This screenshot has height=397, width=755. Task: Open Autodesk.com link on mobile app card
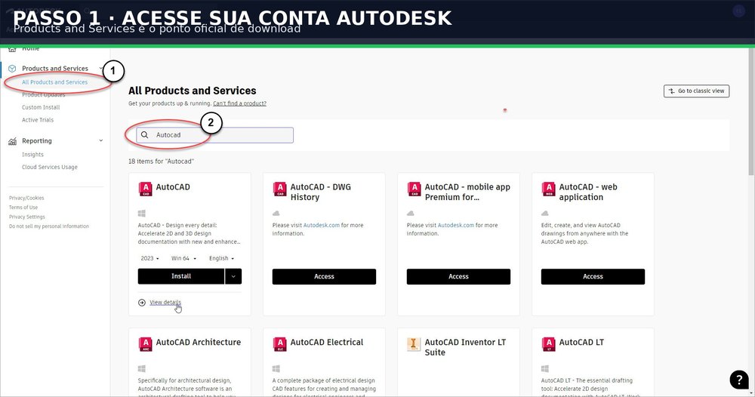tap(455, 225)
